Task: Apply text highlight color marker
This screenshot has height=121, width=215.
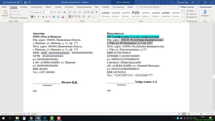Action: 58,17
